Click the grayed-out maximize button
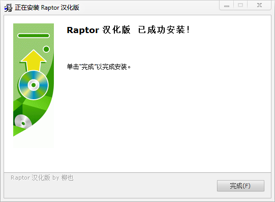The height and width of the screenshot is (202, 275). pyautogui.click(x=240, y=5)
